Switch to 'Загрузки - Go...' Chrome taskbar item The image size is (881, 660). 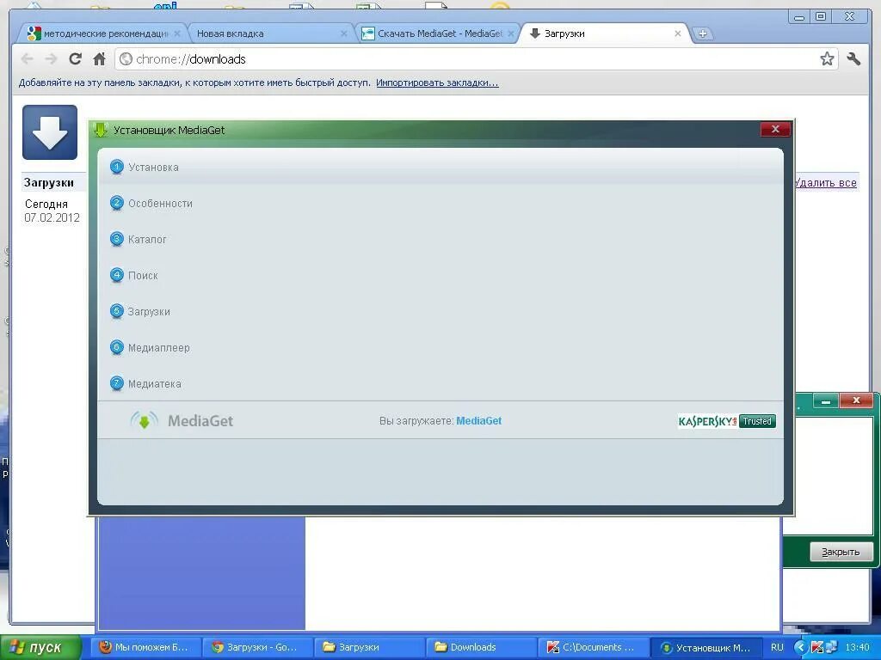point(256,647)
